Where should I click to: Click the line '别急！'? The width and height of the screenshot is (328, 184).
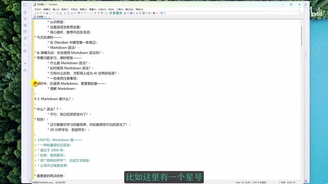click(x=41, y=120)
